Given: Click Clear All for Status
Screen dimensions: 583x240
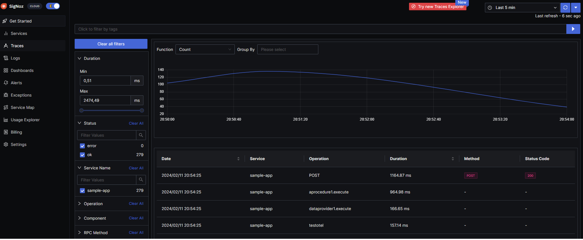Looking at the screenshot, I should coord(136,123).
